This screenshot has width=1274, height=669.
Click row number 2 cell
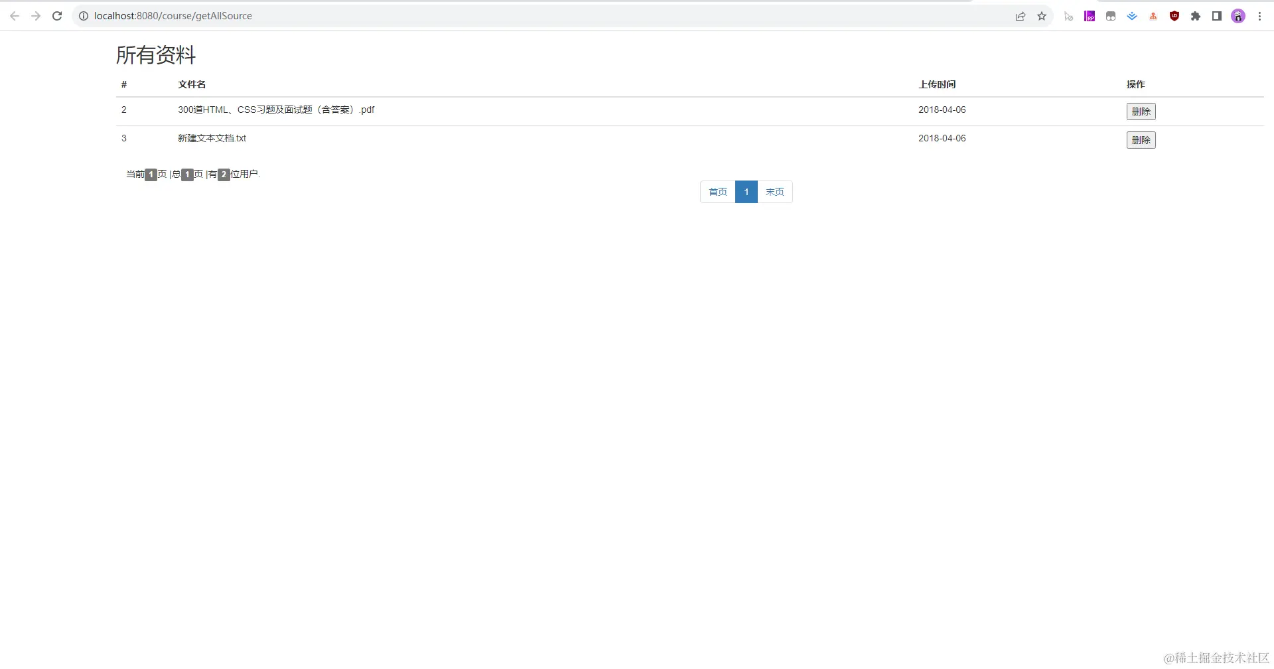coord(124,110)
